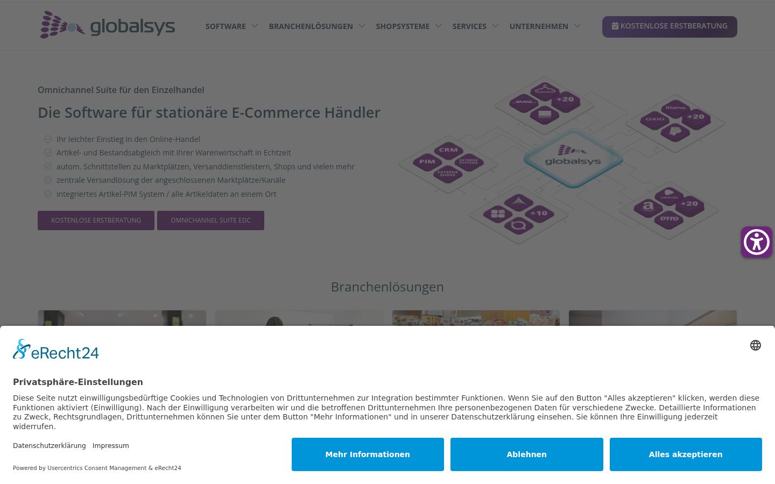This screenshot has height=484, width=775.
Task: Expand the Software dropdown chevron
Action: tap(255, 26)
